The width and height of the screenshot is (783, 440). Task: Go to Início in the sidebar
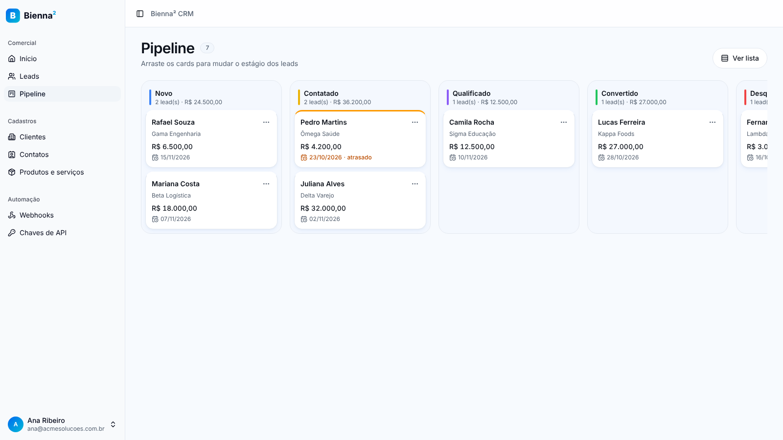click(x=62, y=59)
